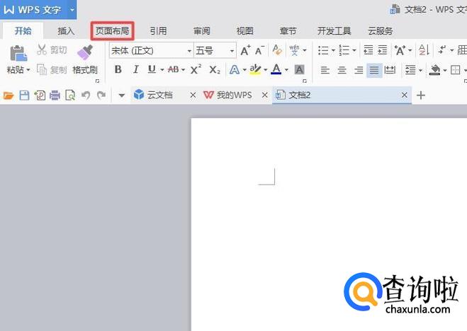
Task: Click the 复制 copy button
Action: point(52,70)
